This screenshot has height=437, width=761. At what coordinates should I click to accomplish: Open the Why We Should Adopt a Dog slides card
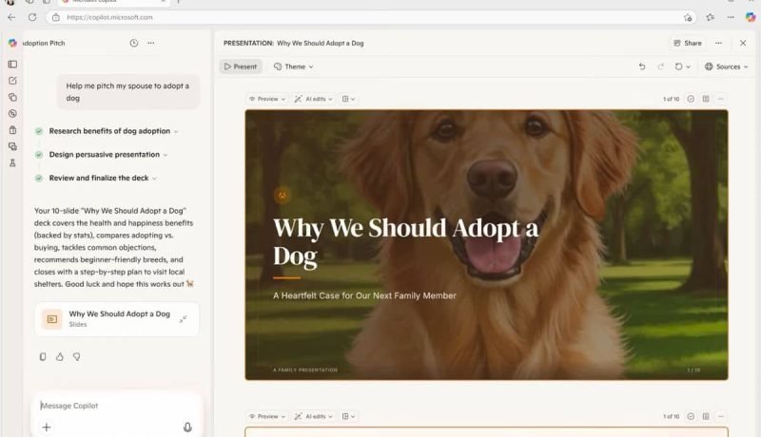tap(117, 319)
